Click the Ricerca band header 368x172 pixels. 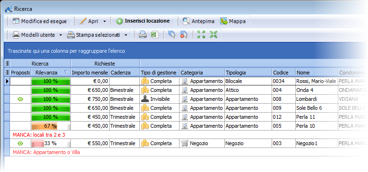tap(40, 64)
